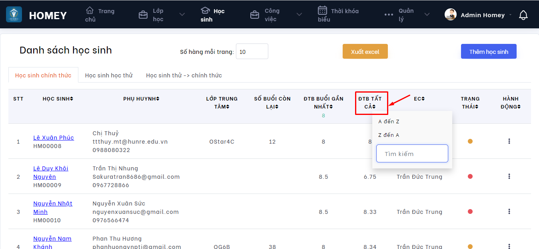Choose the Z đến A sort option

pyautogui.click(x=389, y=135)
